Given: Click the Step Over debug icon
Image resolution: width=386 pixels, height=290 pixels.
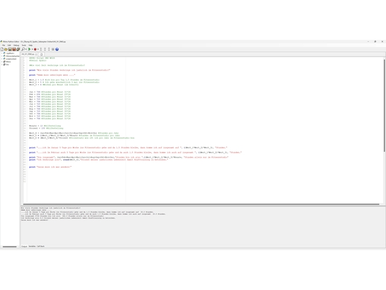Looking at the screenshot, I should (x=45, y=50).
